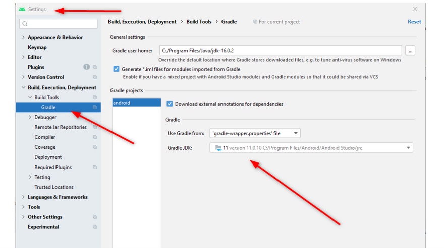
Task: Click the browse button for Gradle user home
Action: point(410,51)
